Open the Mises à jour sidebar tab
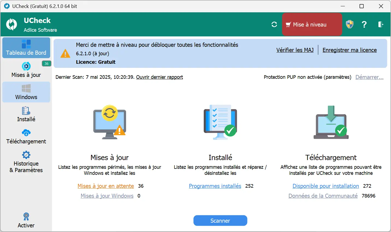The image size is (391, 232). (x=26, y=70)
